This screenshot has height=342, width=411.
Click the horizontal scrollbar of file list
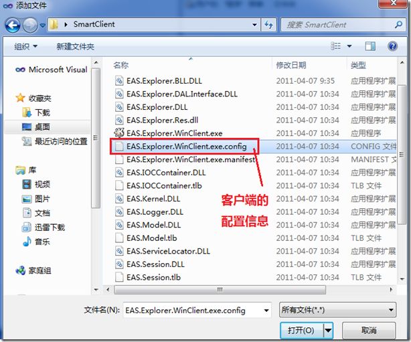(220, 290)
